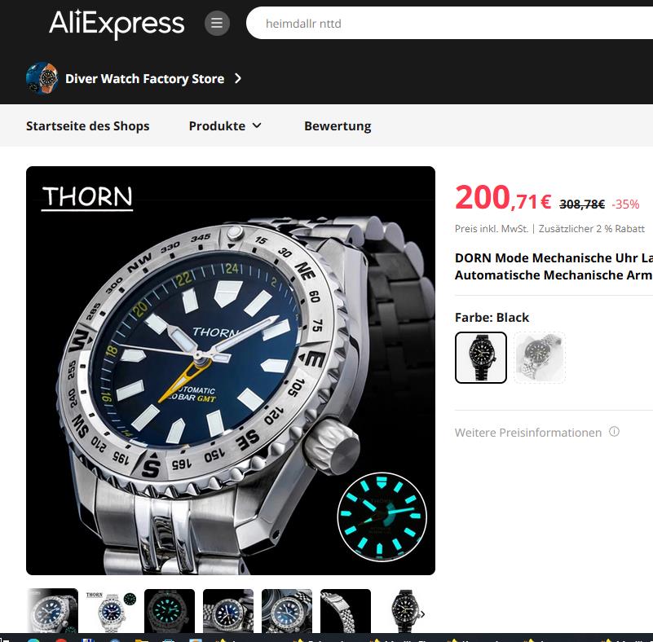Select the first blue-dial watch thumbnail
The width and height of the screenshot is (653, 642).
[x=52, y=611]
